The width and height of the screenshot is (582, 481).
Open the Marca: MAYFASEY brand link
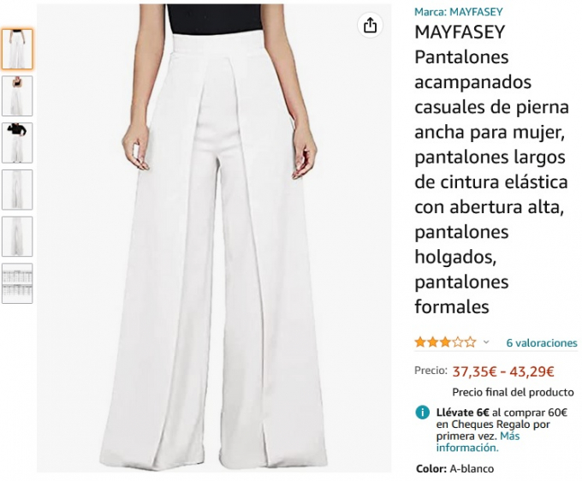(459, 12)
